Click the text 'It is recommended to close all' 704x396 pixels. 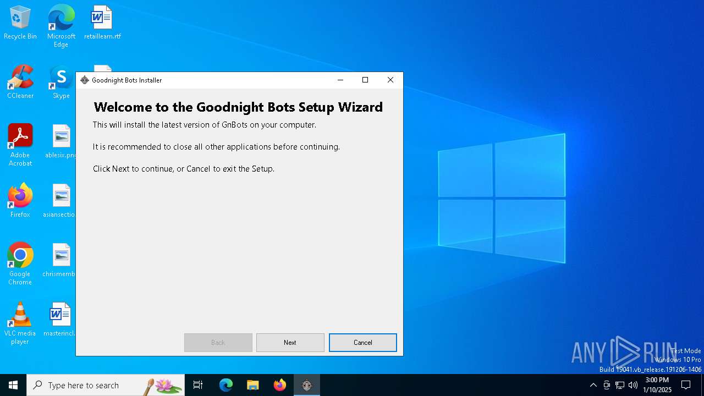216,147
